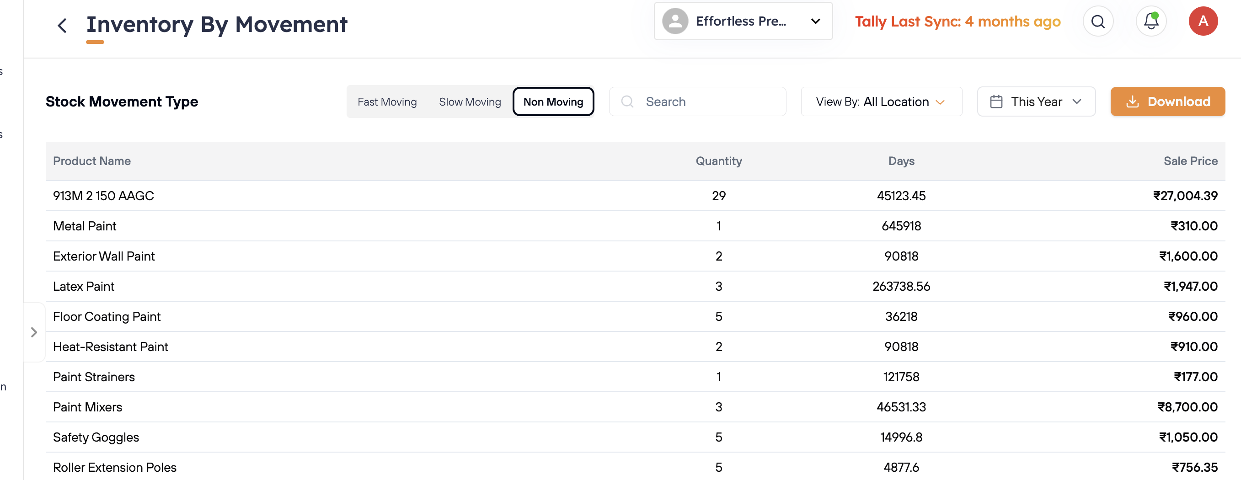Click the calendar icon in date filter
The width and height of the screenshot is (1241, 480).
point(996,102)
